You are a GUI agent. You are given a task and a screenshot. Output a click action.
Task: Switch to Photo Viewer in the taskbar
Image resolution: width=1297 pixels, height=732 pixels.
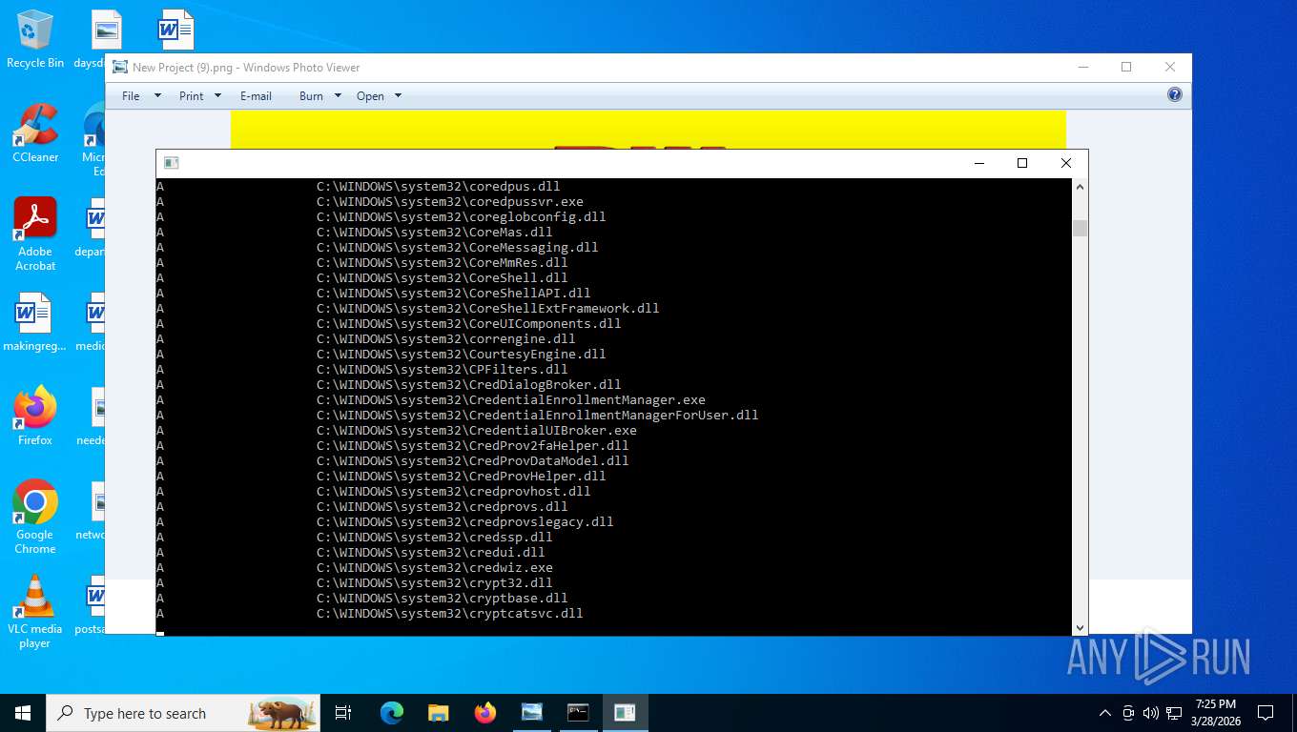pyautogui.click(x=531, y=713)
